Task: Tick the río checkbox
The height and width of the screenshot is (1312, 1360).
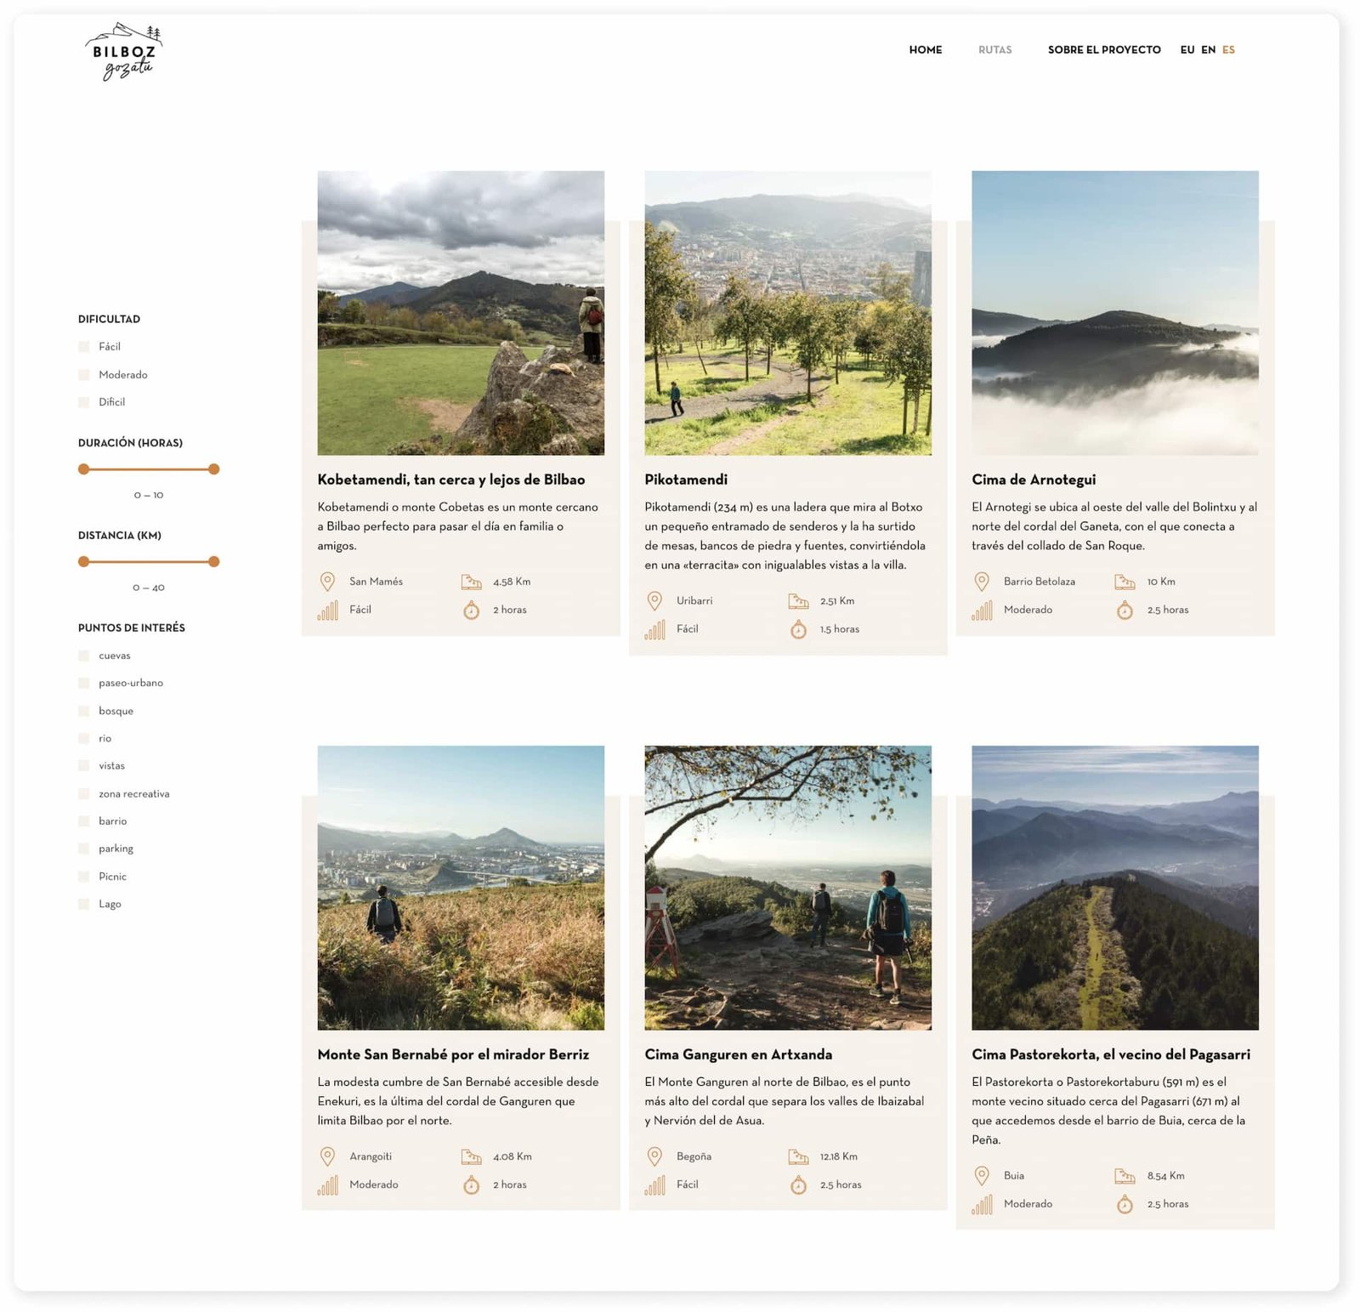Action: [x=84, y=738]
